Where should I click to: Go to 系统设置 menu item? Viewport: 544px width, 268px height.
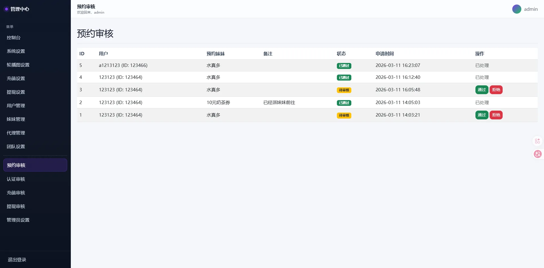point(16,51)
